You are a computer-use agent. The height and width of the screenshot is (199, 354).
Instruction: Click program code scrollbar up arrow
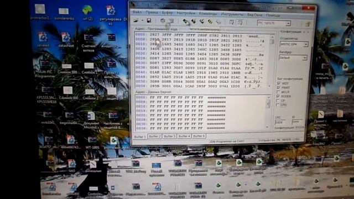[272, 37]
